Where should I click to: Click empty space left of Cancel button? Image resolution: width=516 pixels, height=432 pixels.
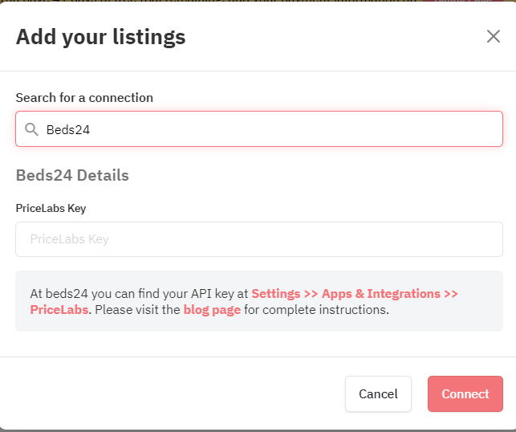click(171, 393)
